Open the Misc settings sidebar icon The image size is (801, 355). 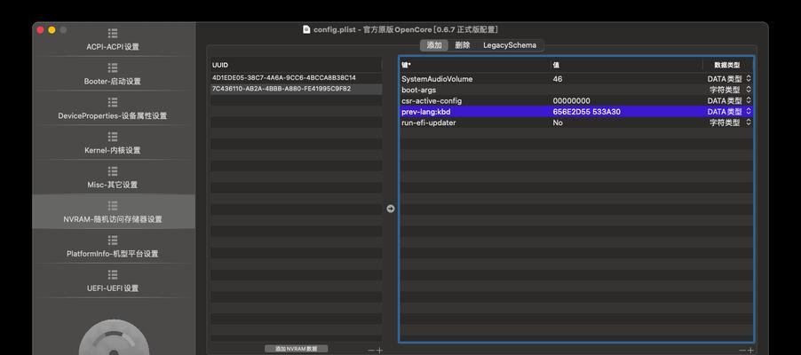[113, 171]
